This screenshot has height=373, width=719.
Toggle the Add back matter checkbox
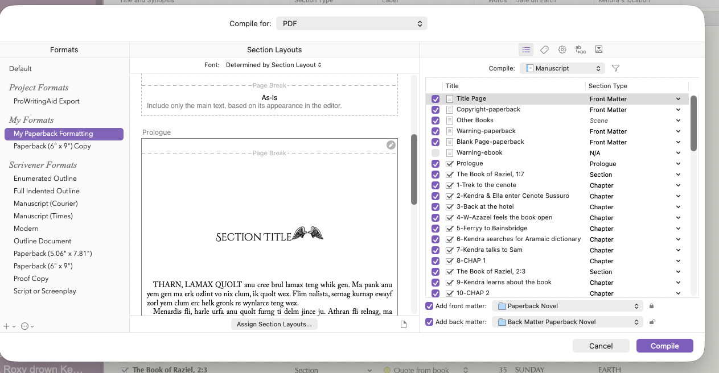click(430, 322)
